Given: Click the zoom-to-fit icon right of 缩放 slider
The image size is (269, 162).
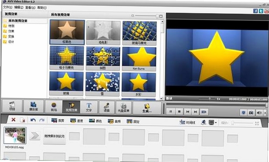Looking at the screenshot, I should click(x=257, y=123).
